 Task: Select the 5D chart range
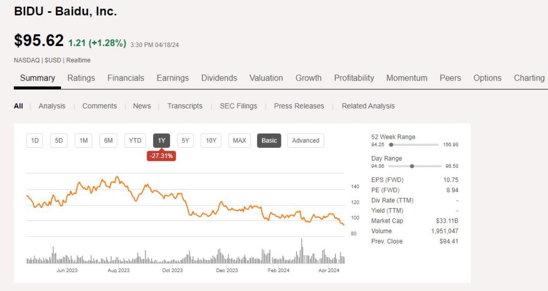[x=59, y=140]
